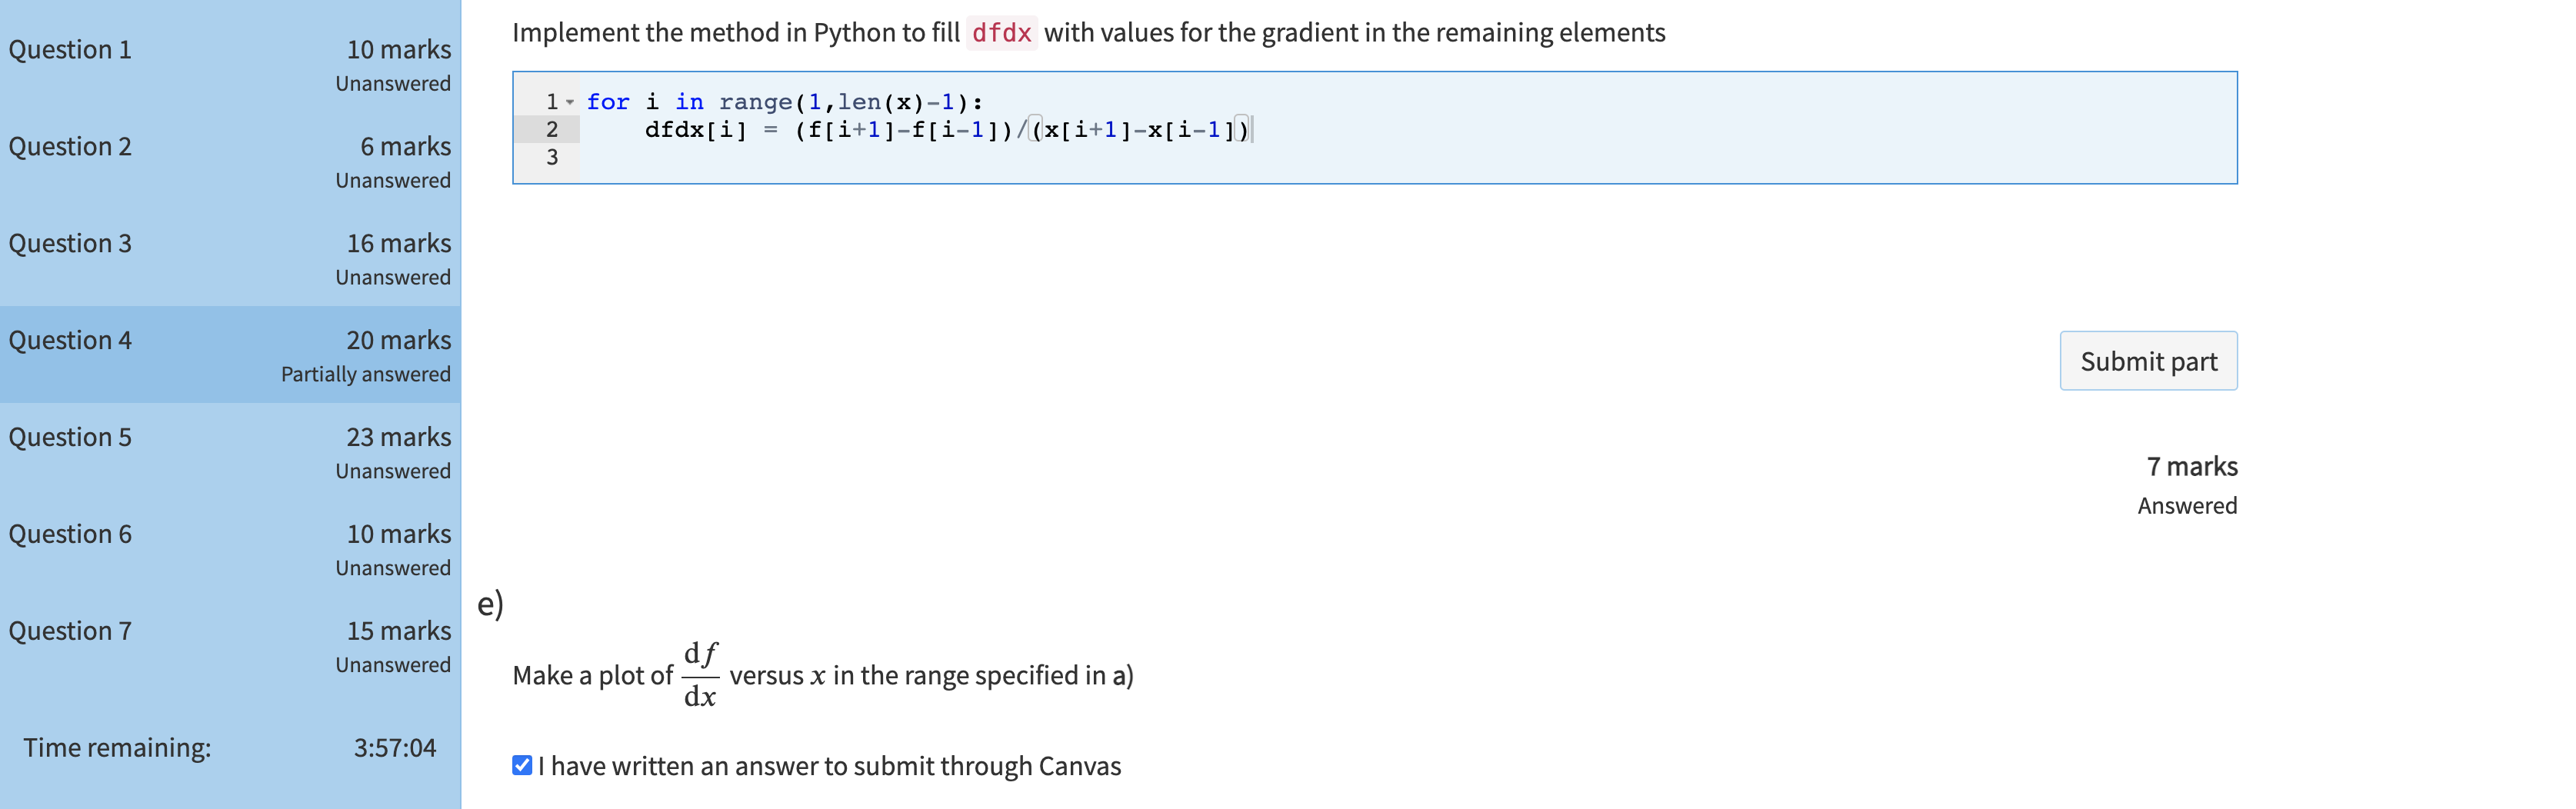Image resolution: width=2576 pixels, height=809 pixels.
Task: Uncheck the Canvas answer submission checkbox
Action: [522, 766]
